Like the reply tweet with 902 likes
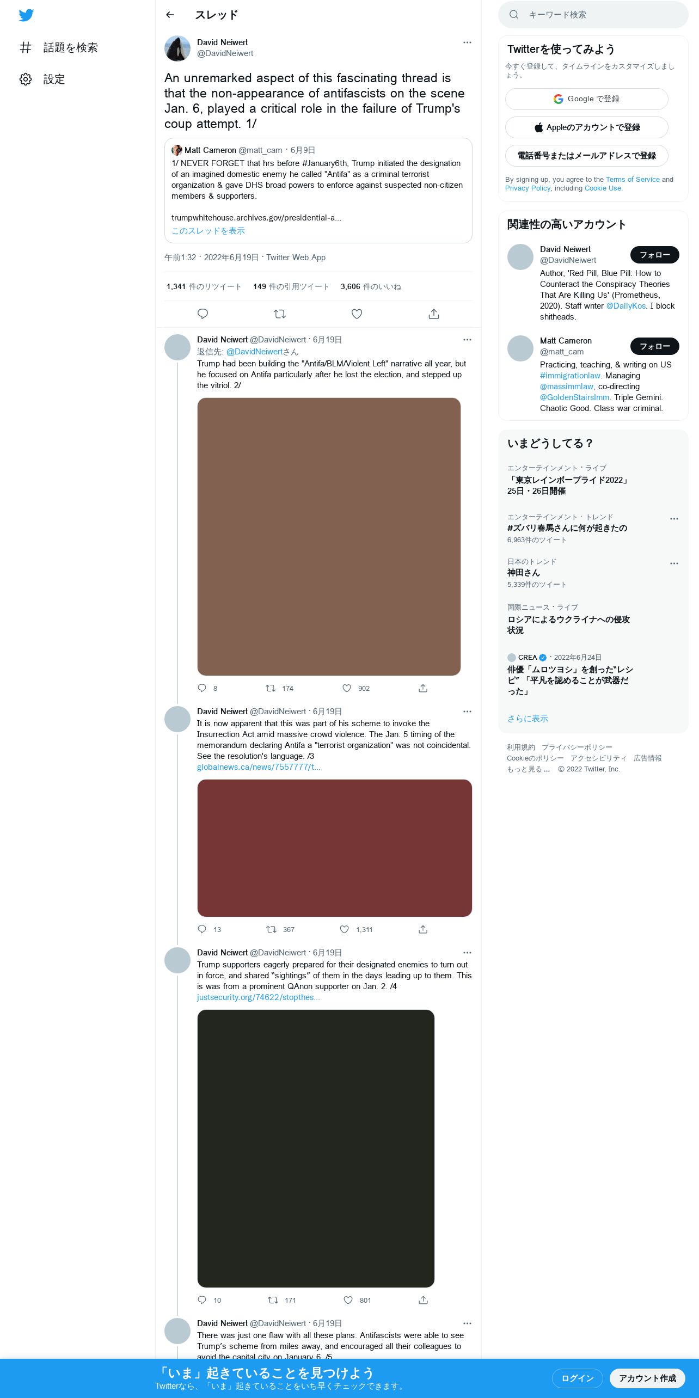This screenshot has height=1398, width=699. pyautogui.click(x=347, y=688)
